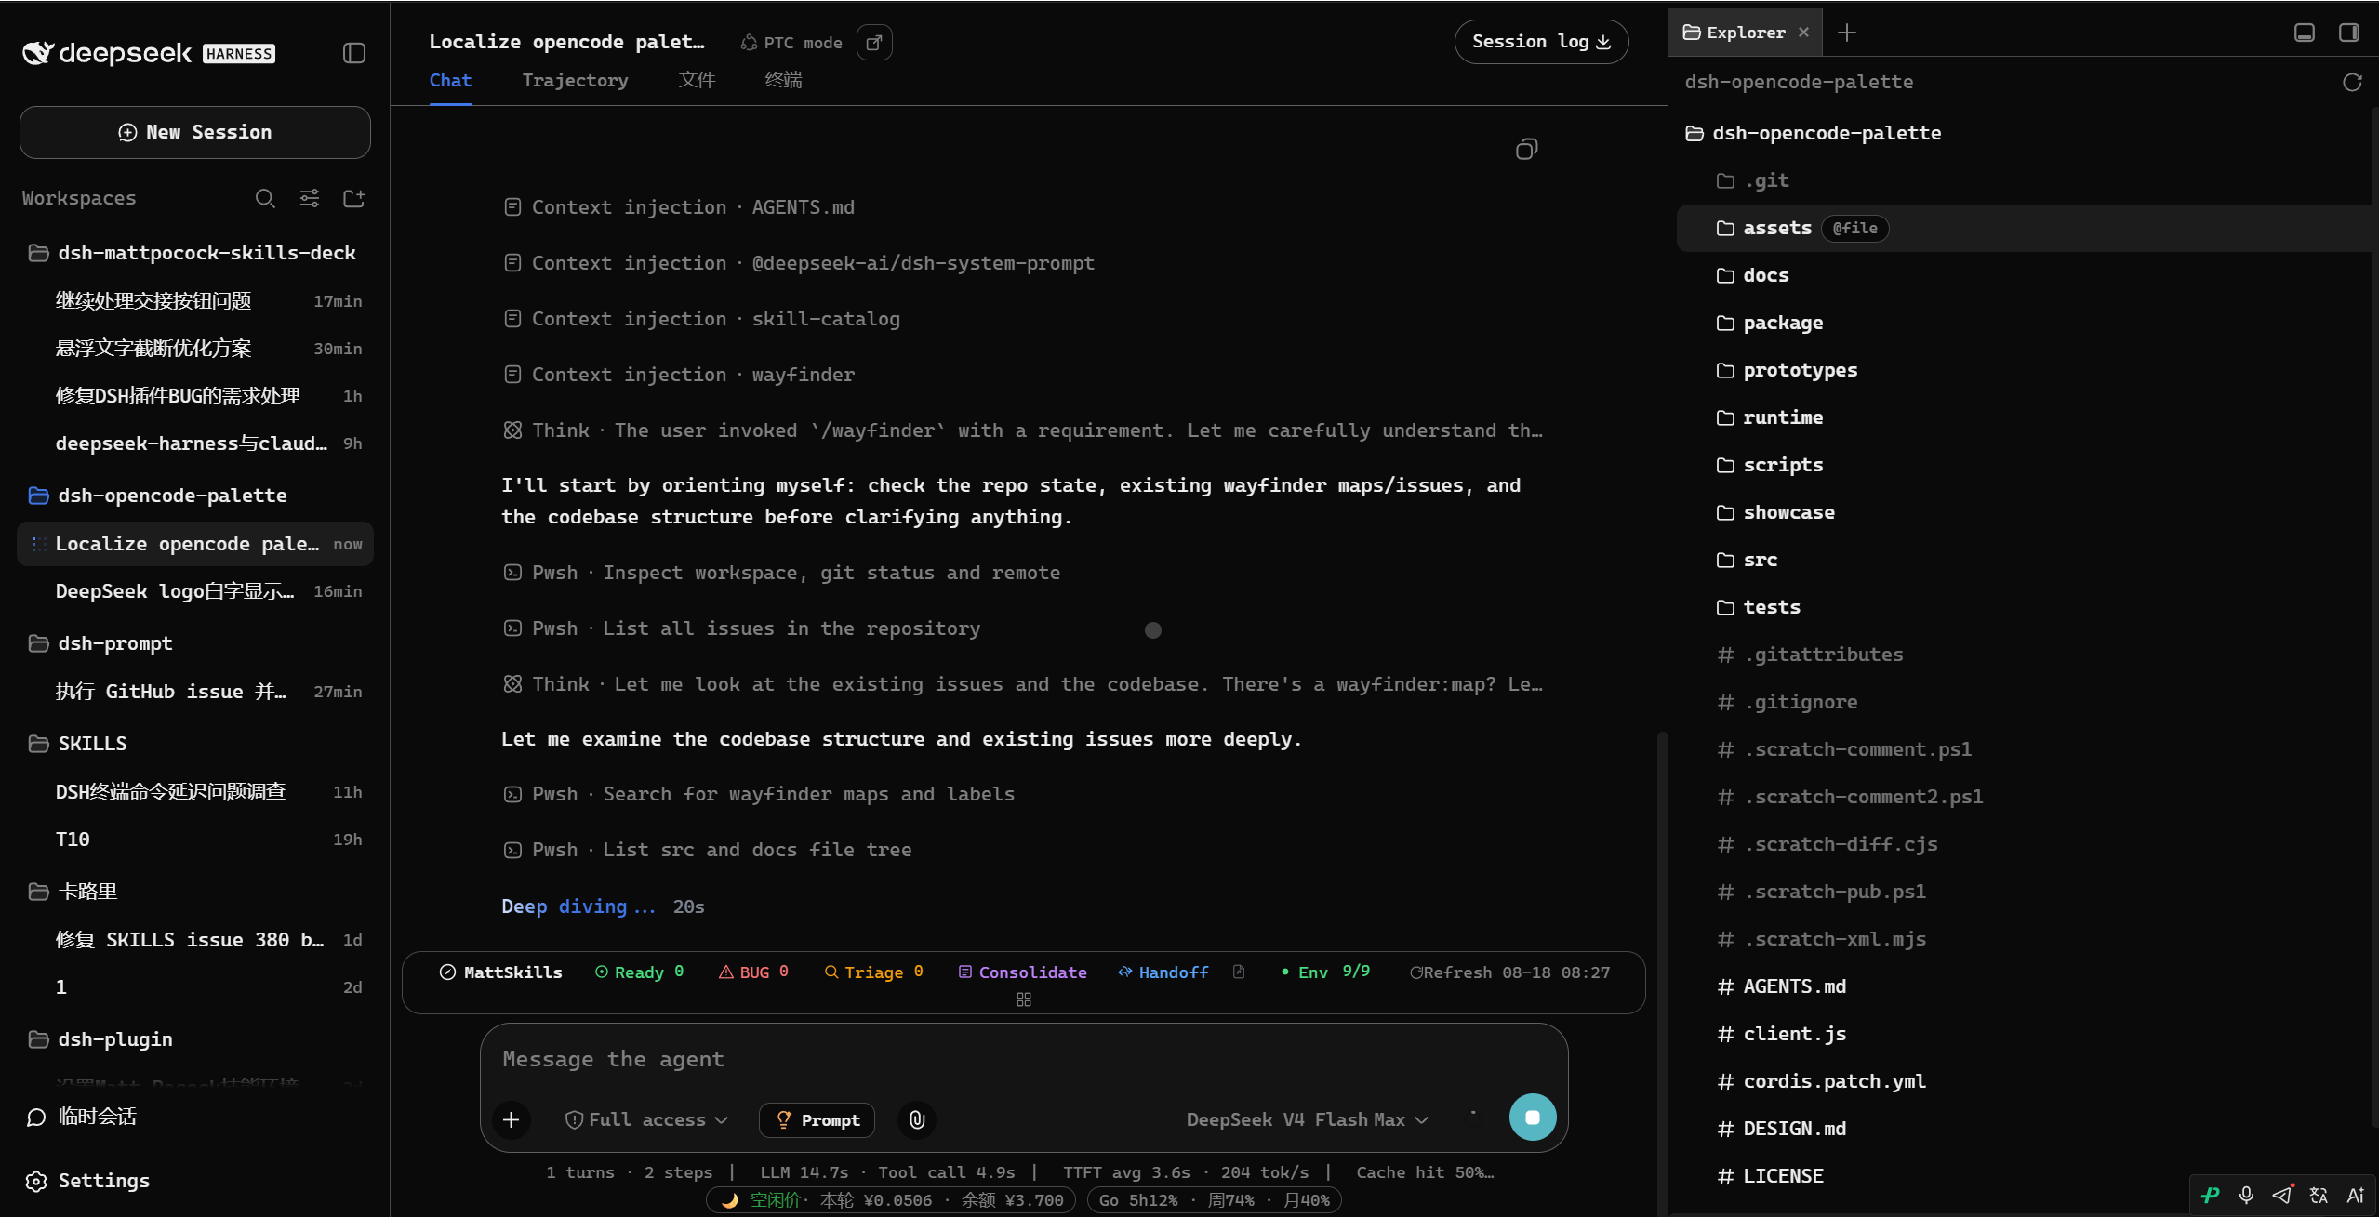The image size is (2379, 1217).
Task: Open the grid icon under the skills bar
Action: click(x=1024, y=999)
